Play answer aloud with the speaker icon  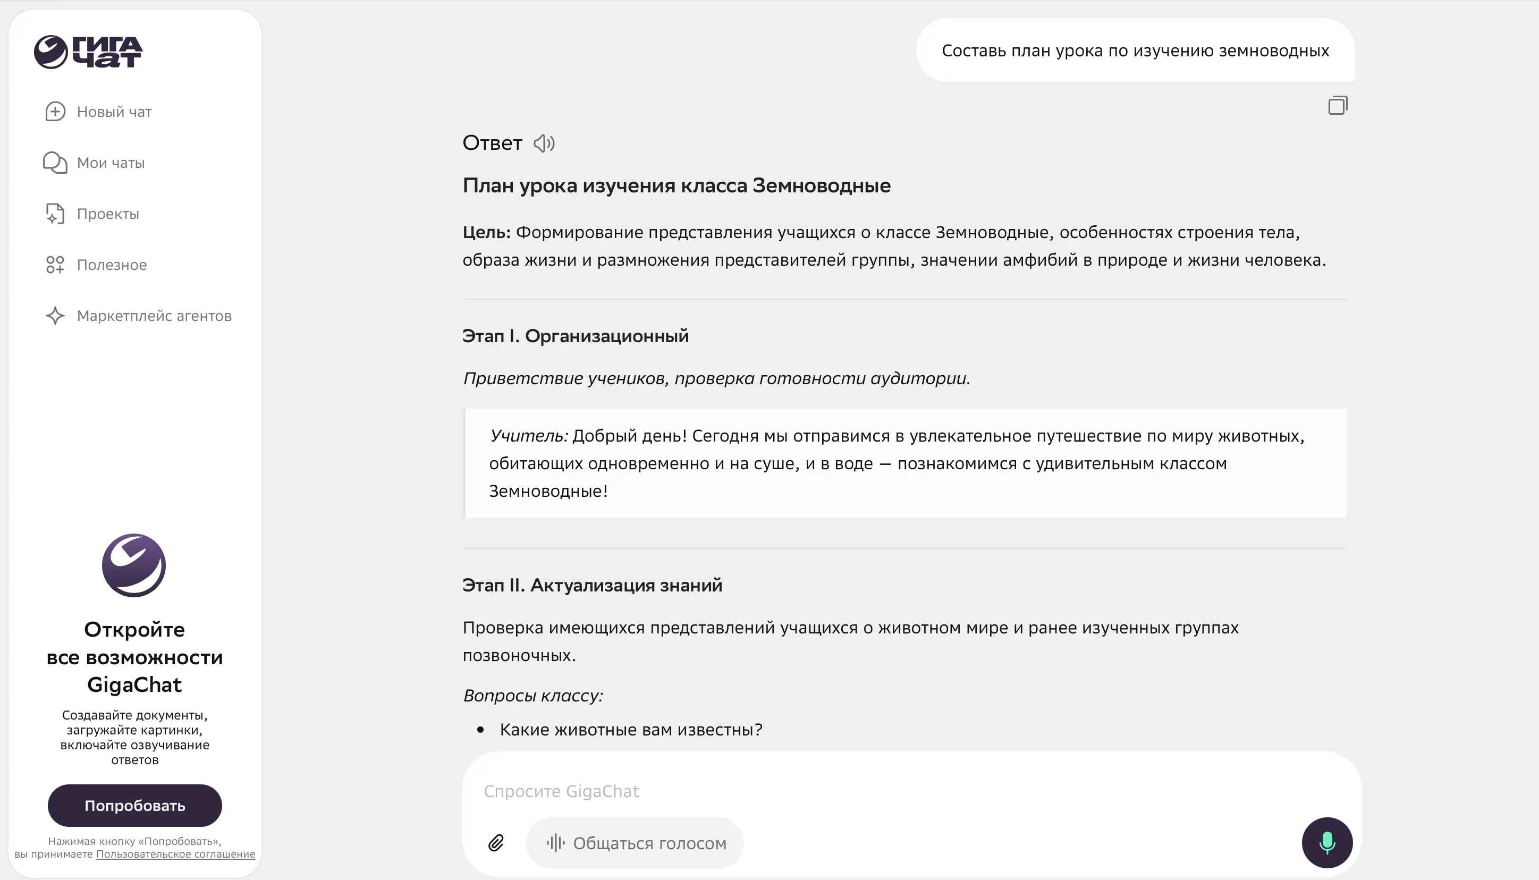(544, 143)
